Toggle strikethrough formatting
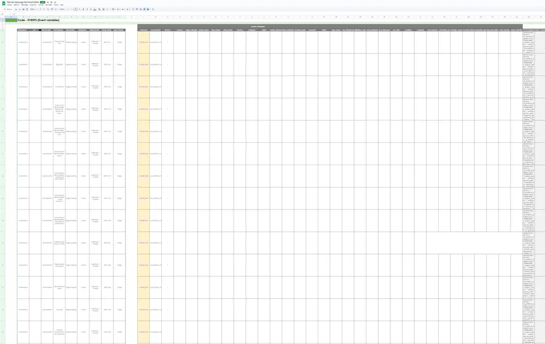545x344 pixels. coord(90,9)
